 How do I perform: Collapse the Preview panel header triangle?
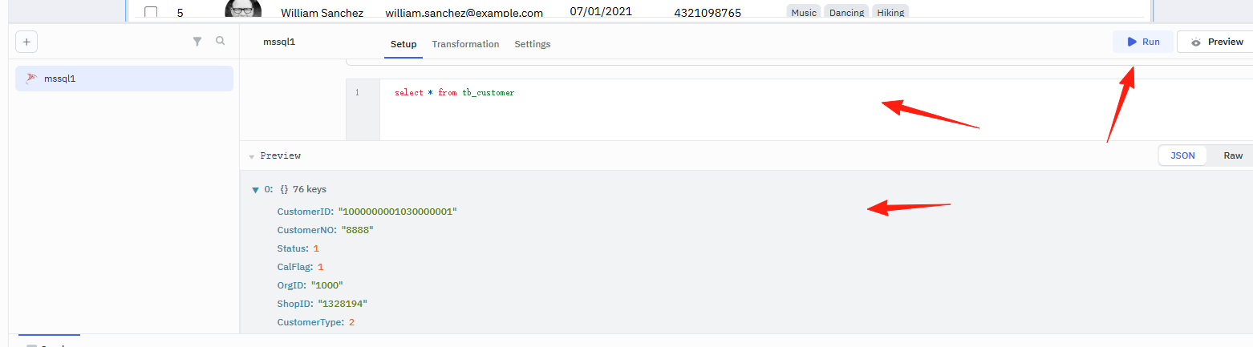[x=252, y=156]
